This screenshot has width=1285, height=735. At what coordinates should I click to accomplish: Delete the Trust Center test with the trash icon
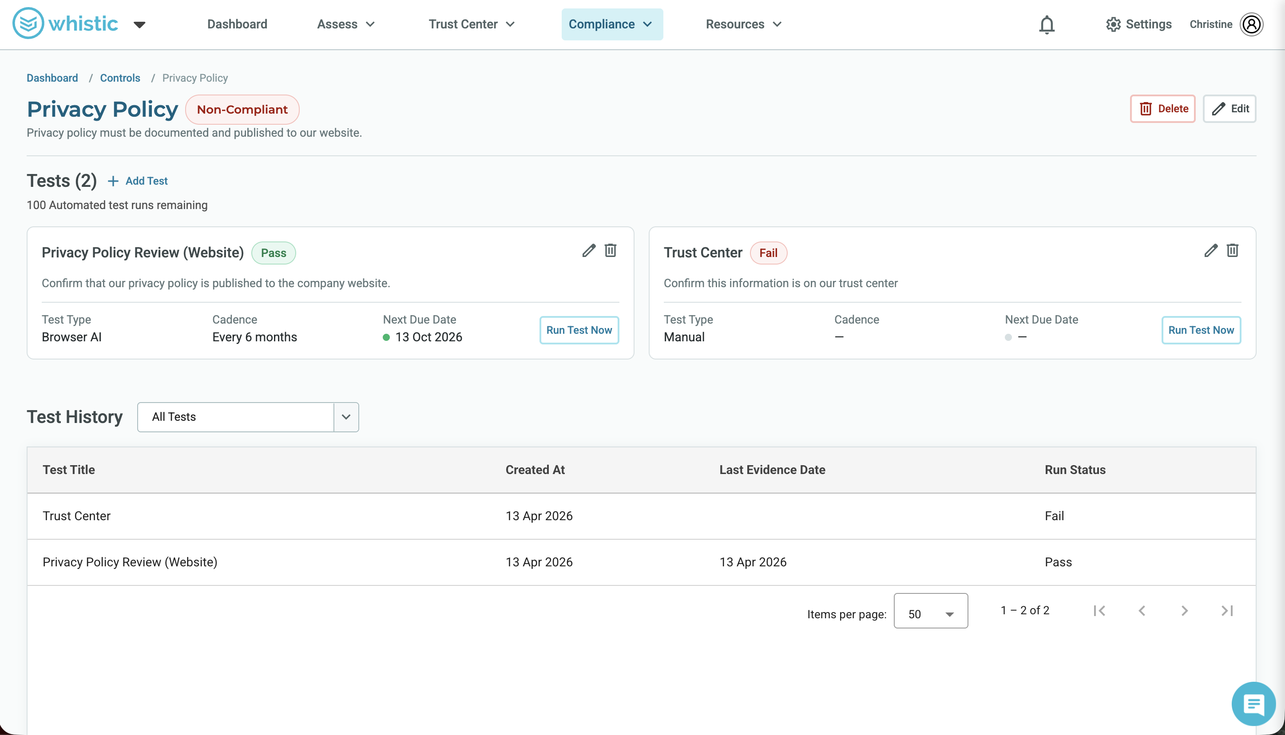(x=1233, y=250)
